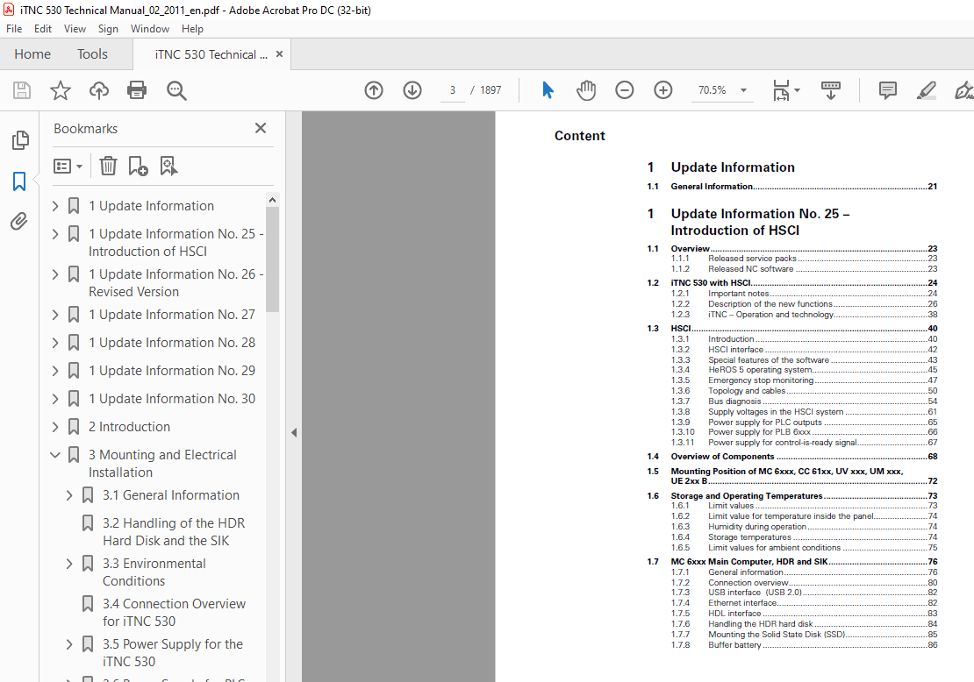Delete selected bookmark trash icon
974x682 pixels.
point(108,166)
